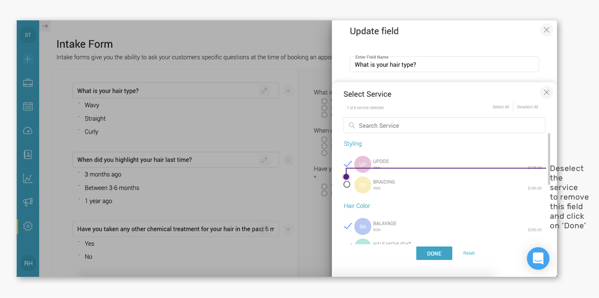The image size is (599, 298).
Task: Click the service list scrollbar
Action: [549, 159]
